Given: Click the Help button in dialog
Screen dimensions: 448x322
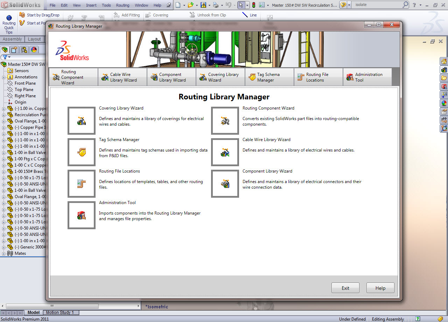Looking at the screenshot, I should click(x=380, y=288).
